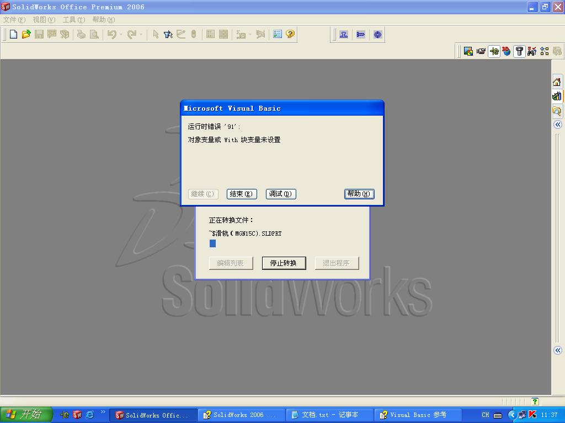Click the Microsoft Visual Basic dialog title bar
The width and height of the screenshot is (565, 423).
(282, 109)
